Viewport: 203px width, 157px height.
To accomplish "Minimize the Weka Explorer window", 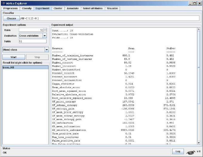I will [190, 3].
